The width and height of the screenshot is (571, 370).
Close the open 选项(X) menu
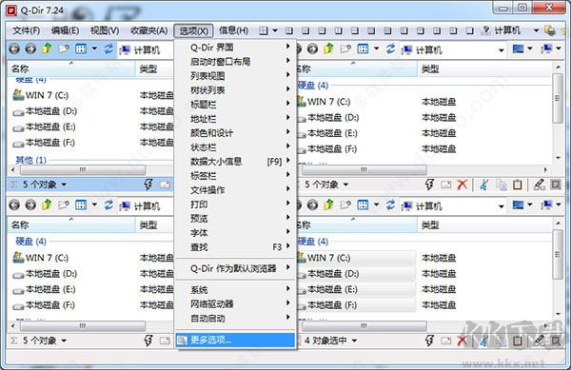tap(193, 30)
